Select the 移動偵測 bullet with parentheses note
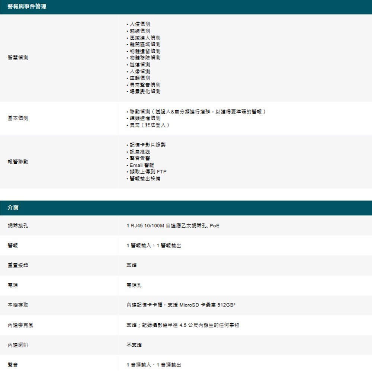This screenshot has width=372, height=372. click(x=198, y=112)
